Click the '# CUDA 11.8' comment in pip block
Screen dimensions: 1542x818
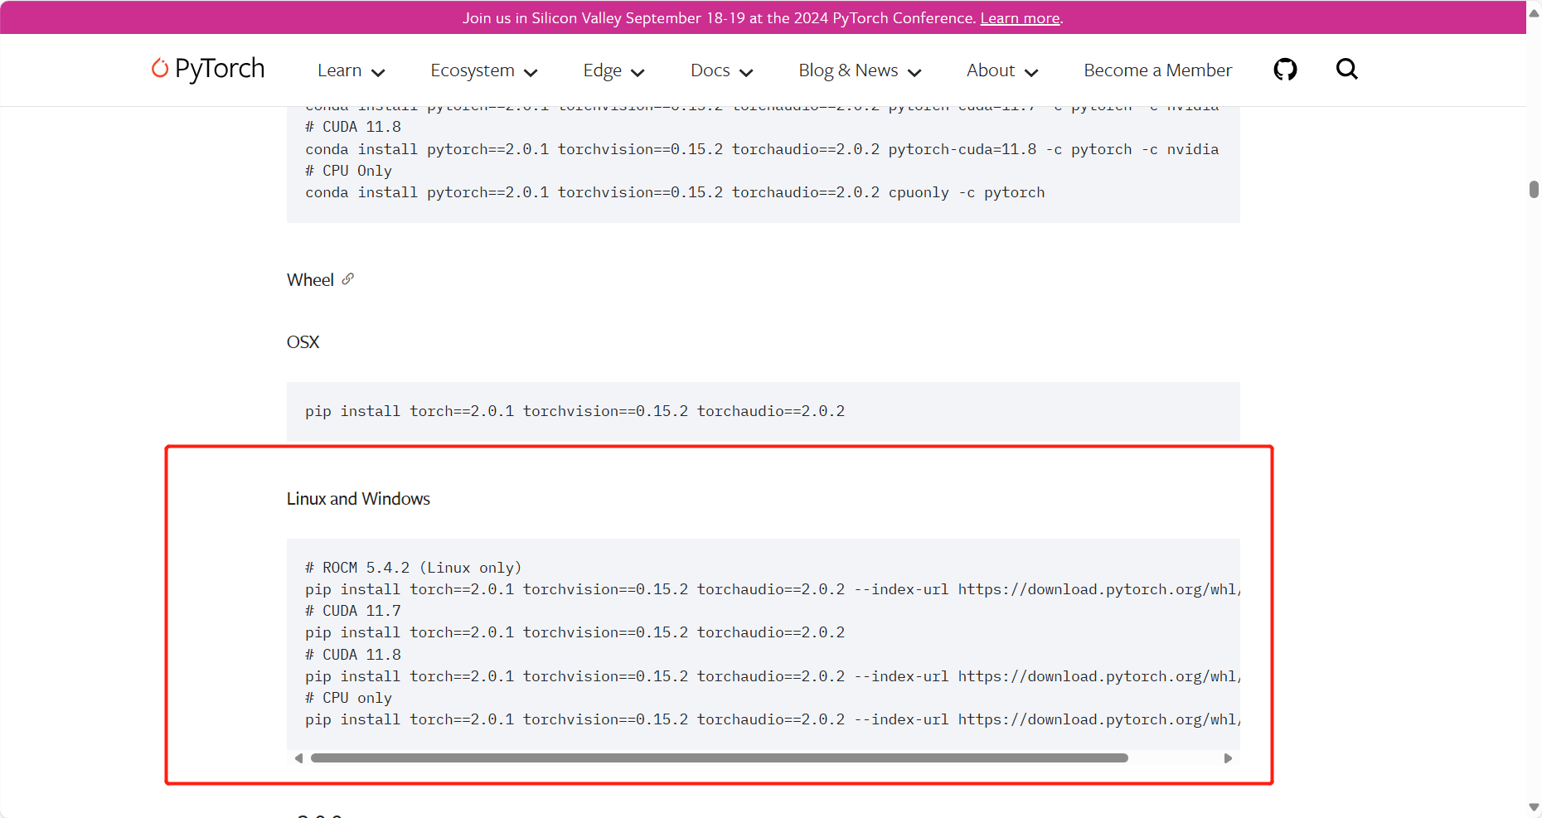click(353, 655)
